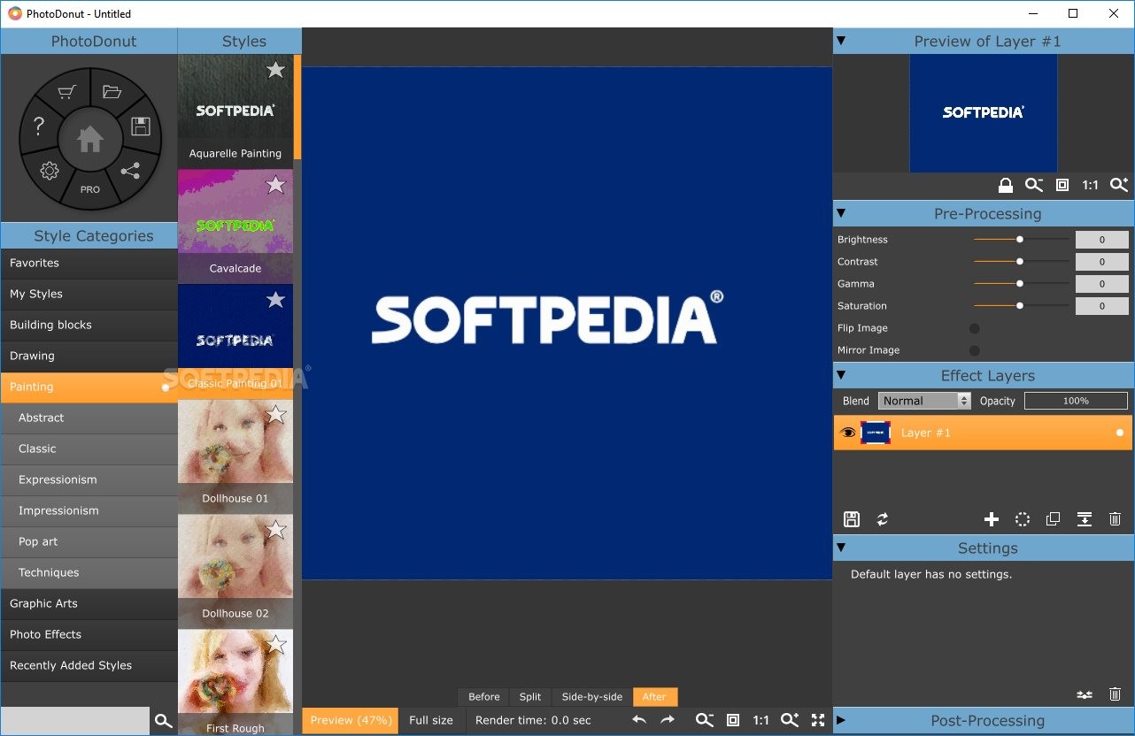
Task: Toggle the Mirror Image option
Action: pyautogui.click(x=975, y=350)
